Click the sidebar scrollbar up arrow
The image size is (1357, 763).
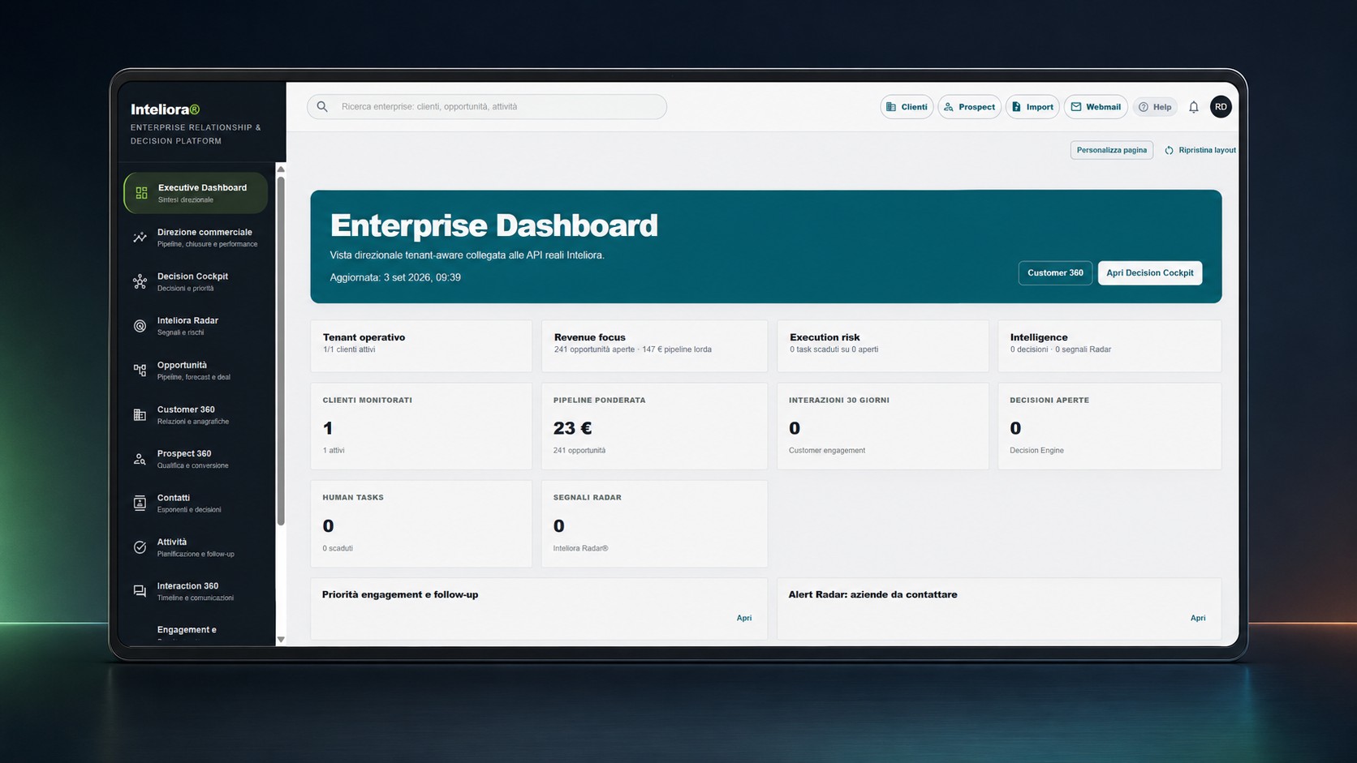coord(281,169)
